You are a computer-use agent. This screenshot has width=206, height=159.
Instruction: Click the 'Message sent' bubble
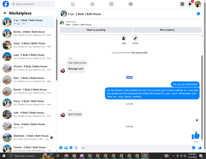(x=76, y=69)
